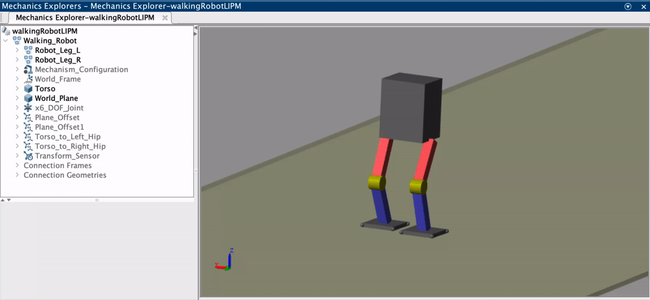650x300 pixels.
Task: Select the World_Plane tree label
Action: (57, 98)
